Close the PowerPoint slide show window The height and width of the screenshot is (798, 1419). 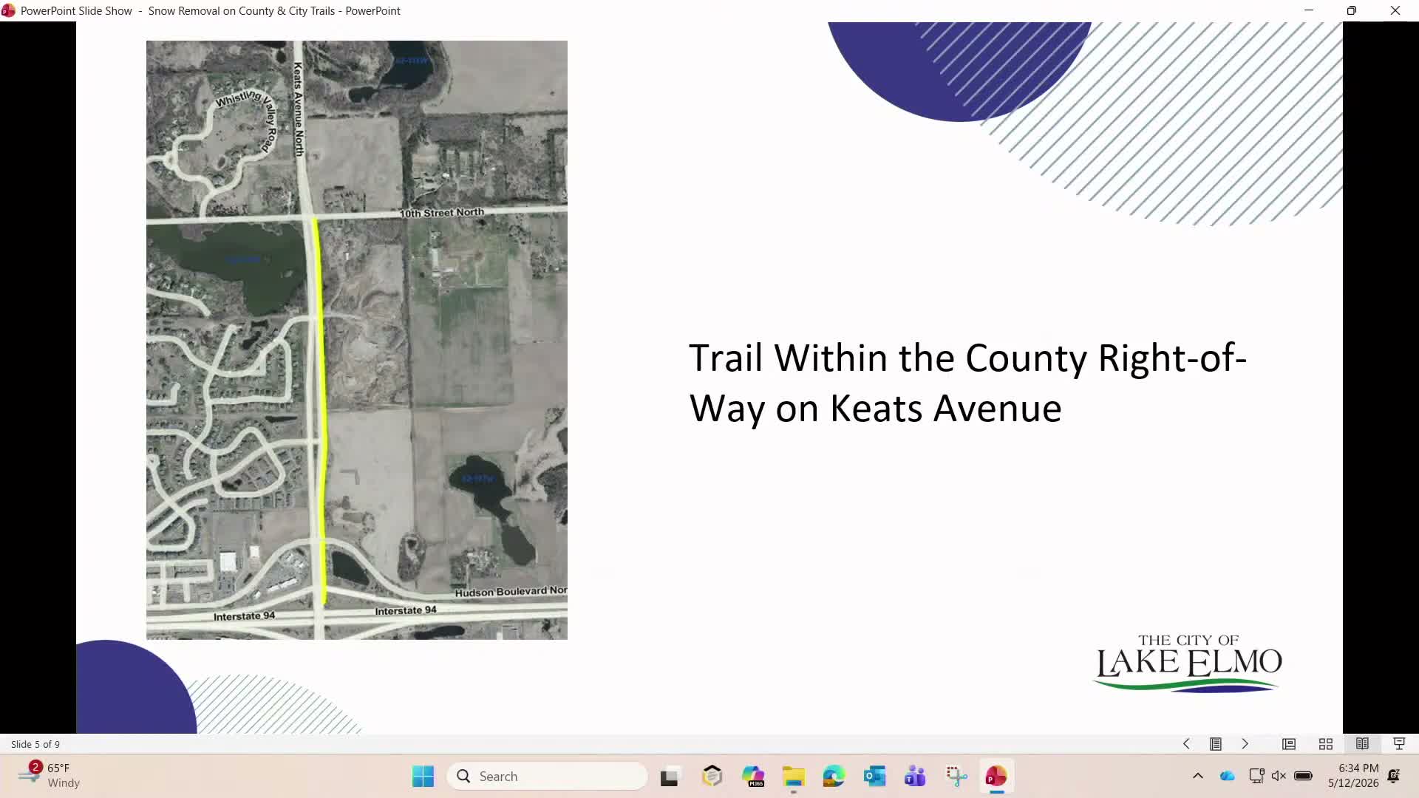tap(1395, 10)
